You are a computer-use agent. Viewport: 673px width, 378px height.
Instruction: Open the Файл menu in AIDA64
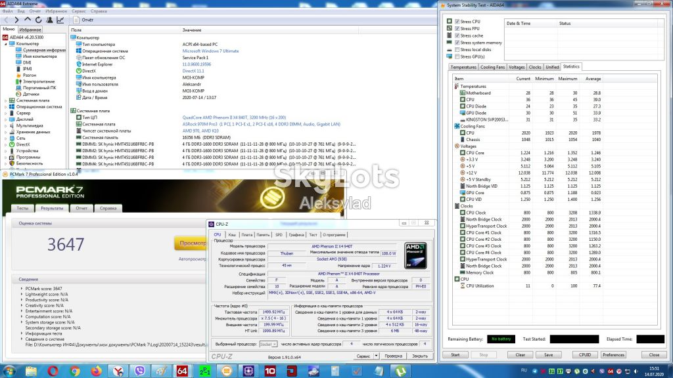tap(7, 11)
